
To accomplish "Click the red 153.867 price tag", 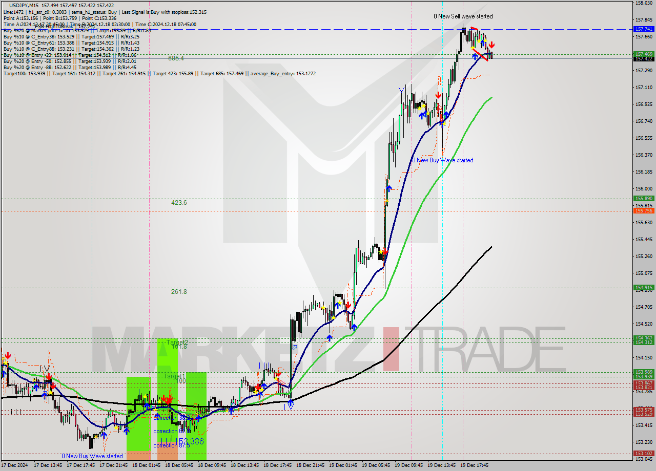I will tap(644, 383).
